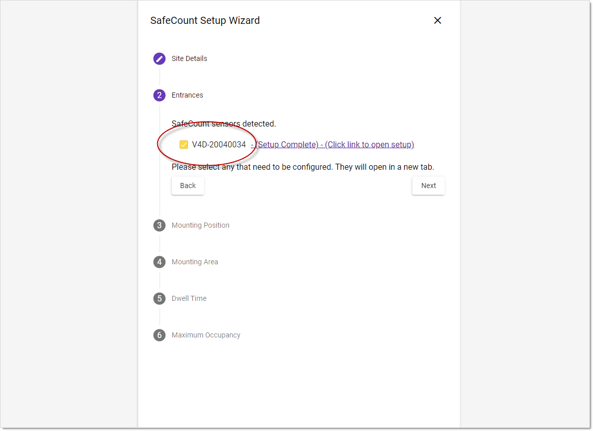Click the 'SafeCount sensors detected.' text
This screenshot has height=431, width=593.
tap(224, 124)
